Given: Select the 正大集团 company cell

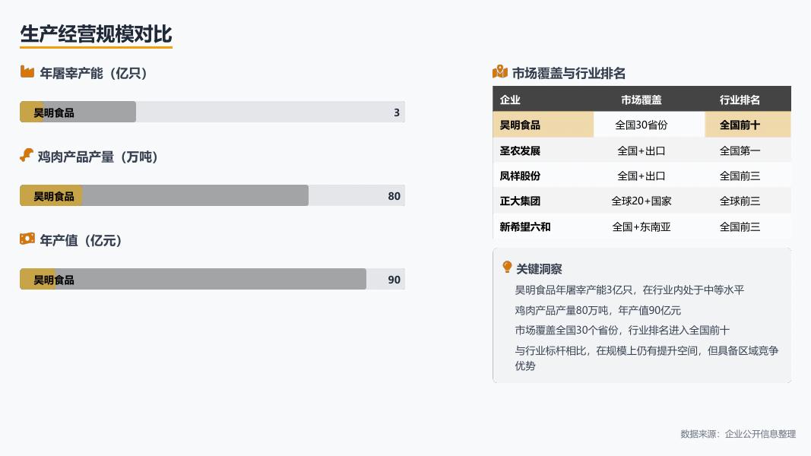Looking at the screenshot, I should [520, 201].
